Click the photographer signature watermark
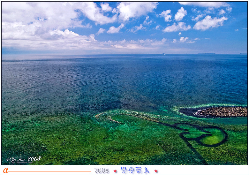249x175 pixels. (24, 159)
